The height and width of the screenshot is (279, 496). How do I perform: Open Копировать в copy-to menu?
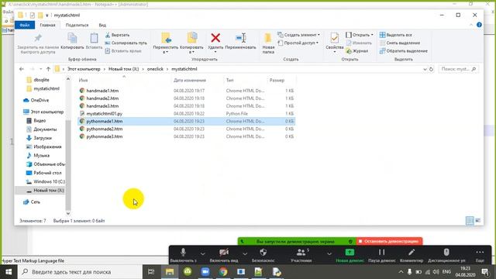pos(191,43)
